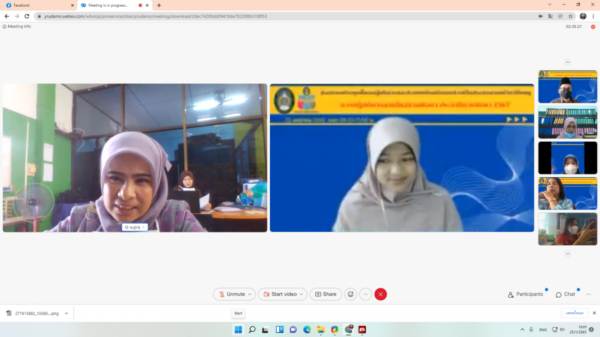
Task: Toggle the Participants panel
Action: pos(525,294)
